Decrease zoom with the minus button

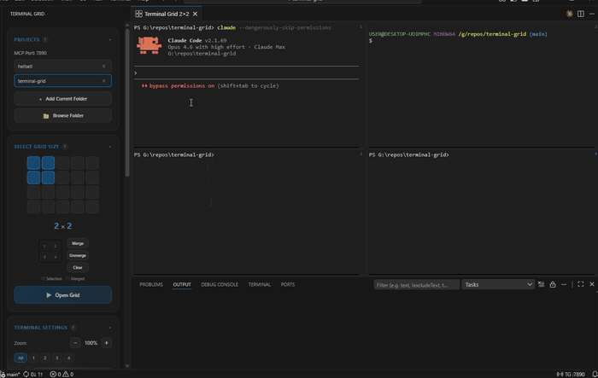pos(75,342)
